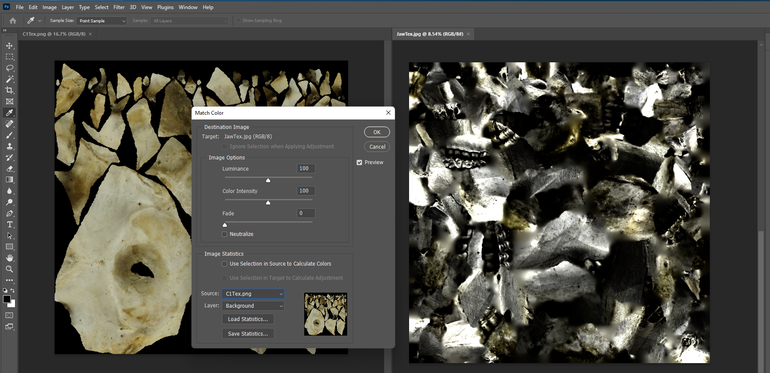Screen dimensions: 770x373
Task: Click the Luminance slider handle
Action: click(x=268, y=180)
